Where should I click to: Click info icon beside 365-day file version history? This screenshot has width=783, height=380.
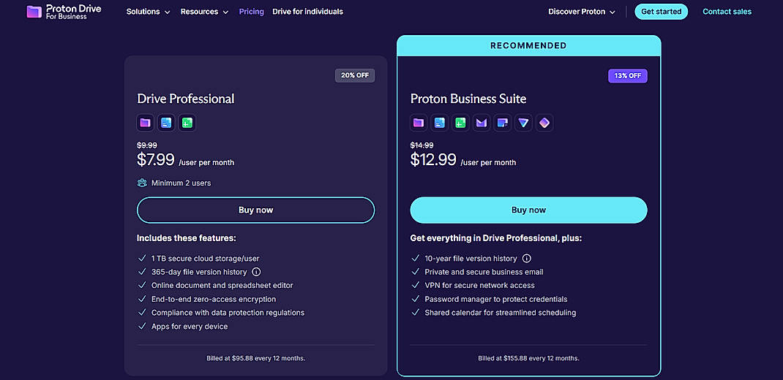257,272
